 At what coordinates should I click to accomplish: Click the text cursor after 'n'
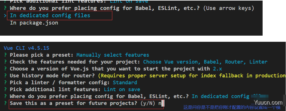pos(163,103)
